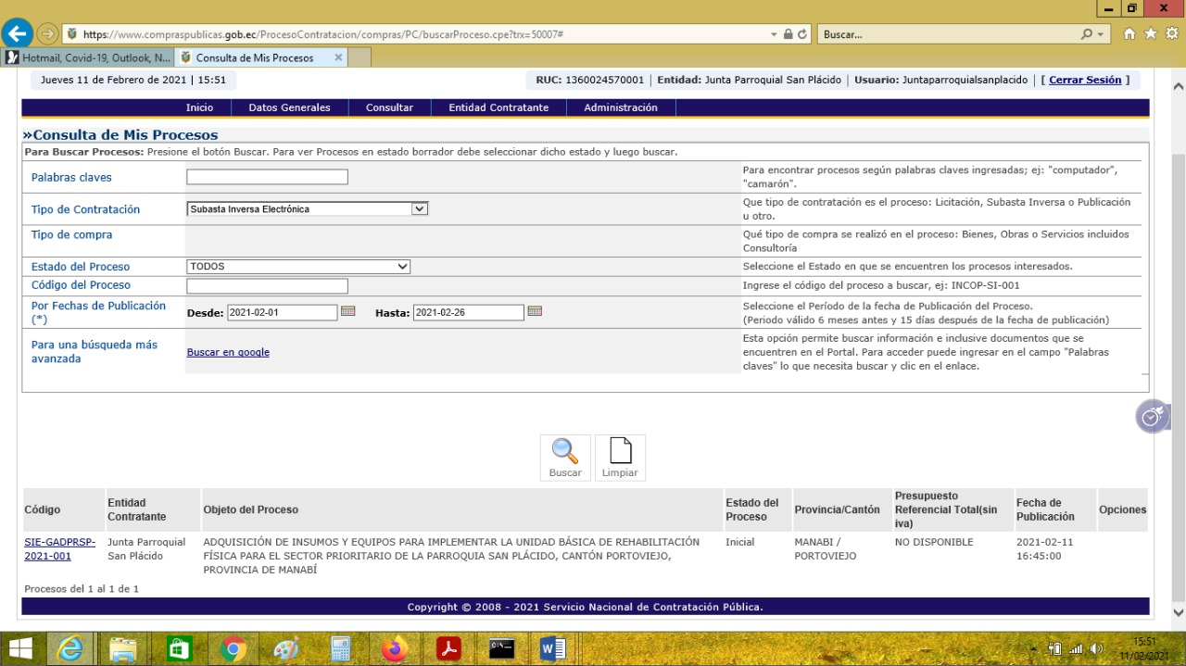Open Word from the taskbar
The width and height of the screenshot is (1186, 666).
[552, 649]
